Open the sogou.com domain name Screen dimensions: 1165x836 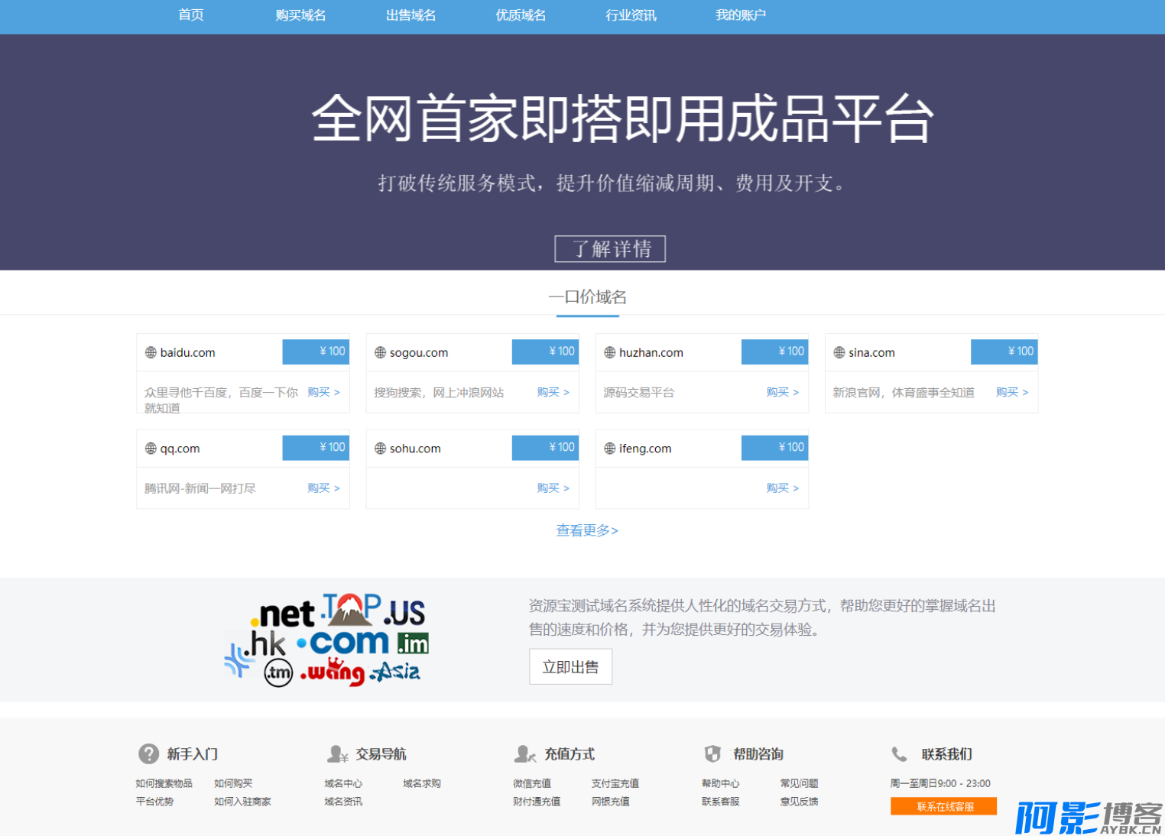419,352
